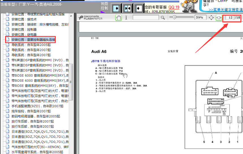Viewport: 243px width, 154px height.
Task: Open 气体放电灯泡的大灯(BI—XENON) item
Action: click(40, 147)
